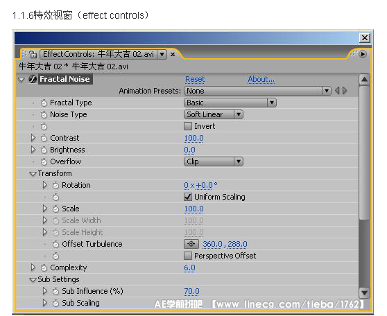The height and width of the screenshot is (316, 387).
Task: Click the Noise Type stopwatch
Action: (x=44, y=115)
